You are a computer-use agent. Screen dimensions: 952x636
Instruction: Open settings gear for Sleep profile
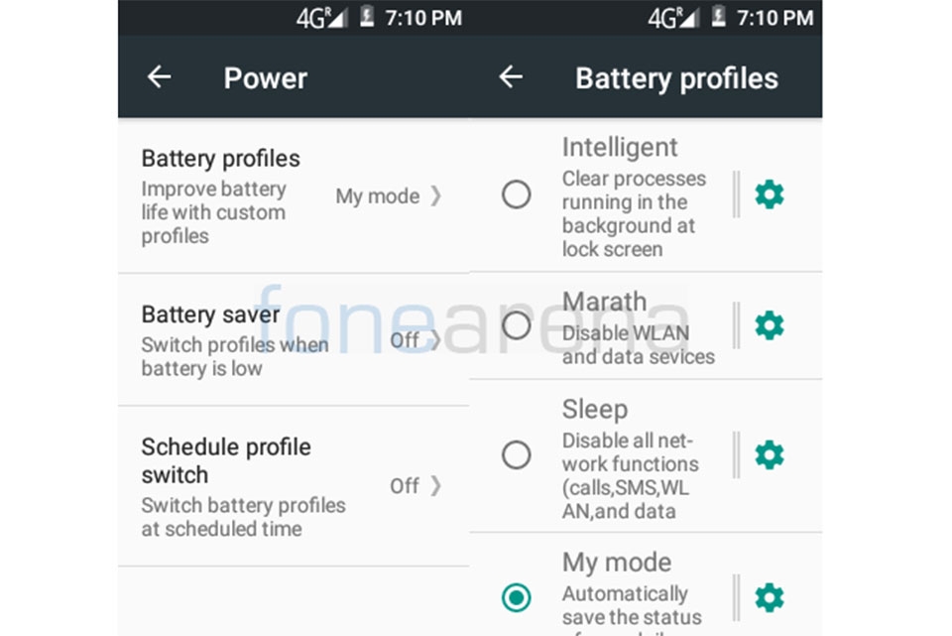(770, 455)
